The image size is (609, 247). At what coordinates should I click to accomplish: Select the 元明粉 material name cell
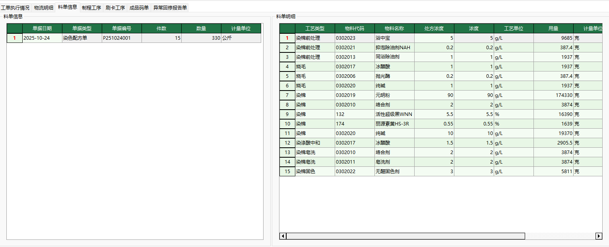pos(394,95)
